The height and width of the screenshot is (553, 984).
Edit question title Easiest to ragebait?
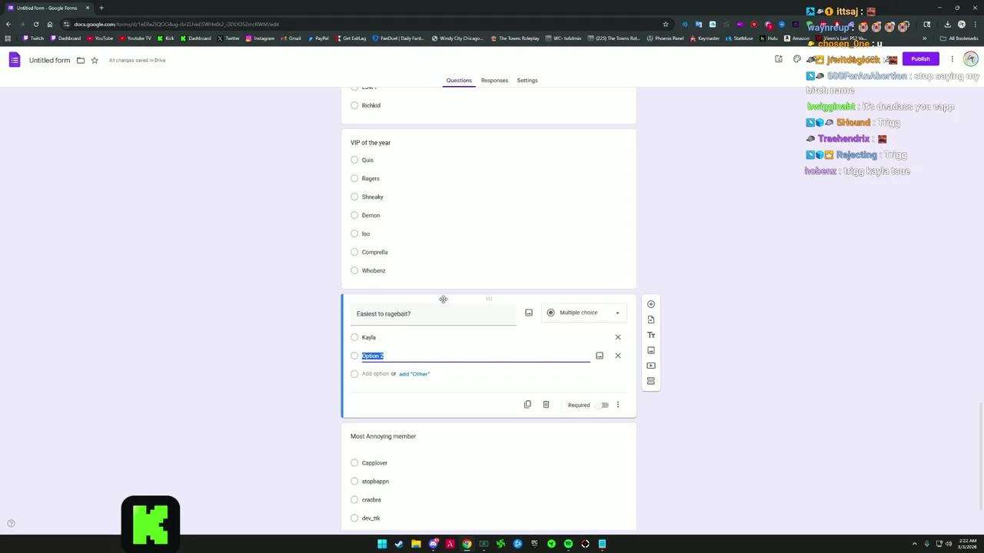434,313
